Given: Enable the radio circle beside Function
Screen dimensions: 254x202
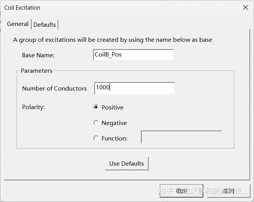Looking at the screenshot, I should click(96, 138).
